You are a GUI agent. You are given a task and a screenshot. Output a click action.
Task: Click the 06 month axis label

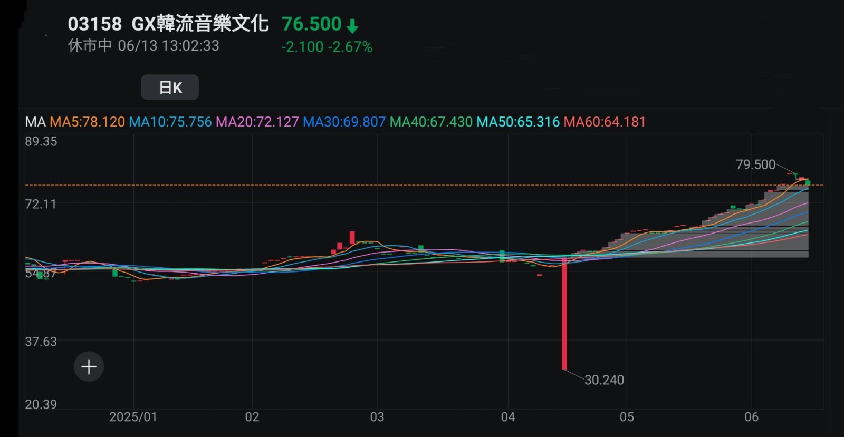pyautogui.click(x=751, y=417)
